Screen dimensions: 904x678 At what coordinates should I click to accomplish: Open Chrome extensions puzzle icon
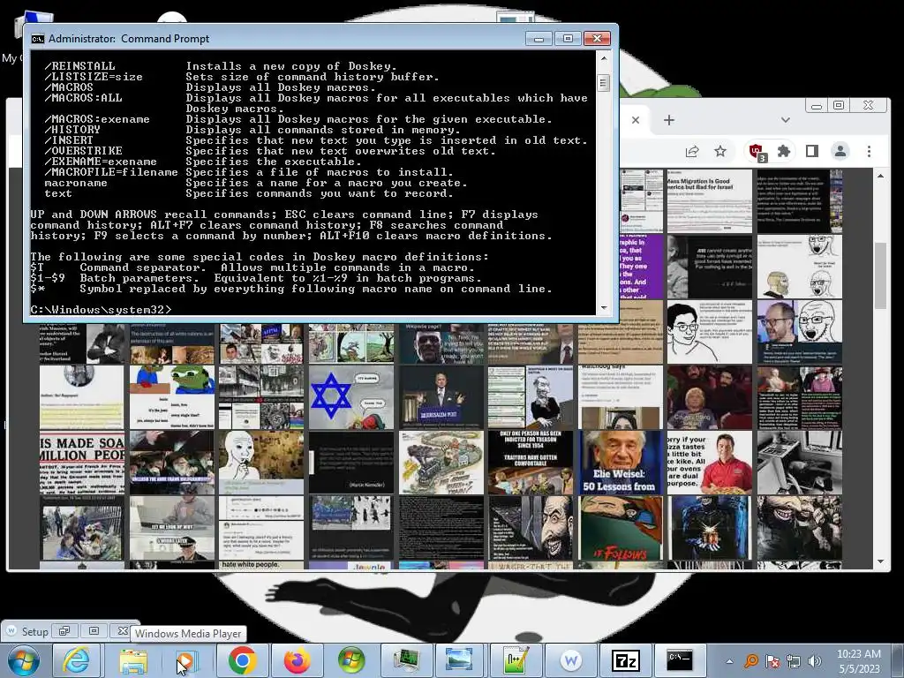click(x=784, y=152)
